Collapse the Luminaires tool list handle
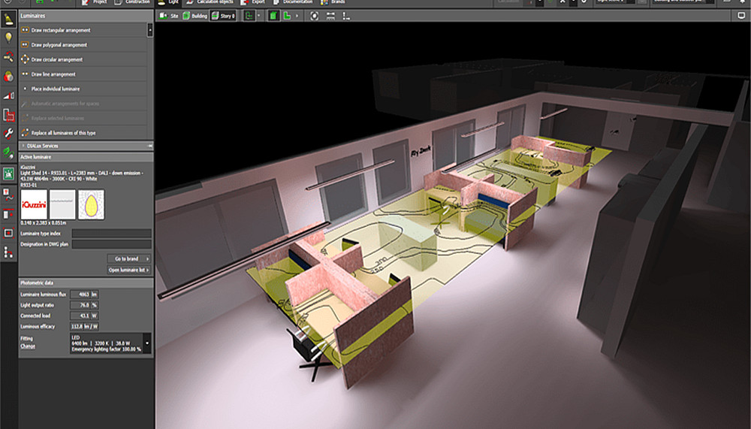 [x=150, y=30]
